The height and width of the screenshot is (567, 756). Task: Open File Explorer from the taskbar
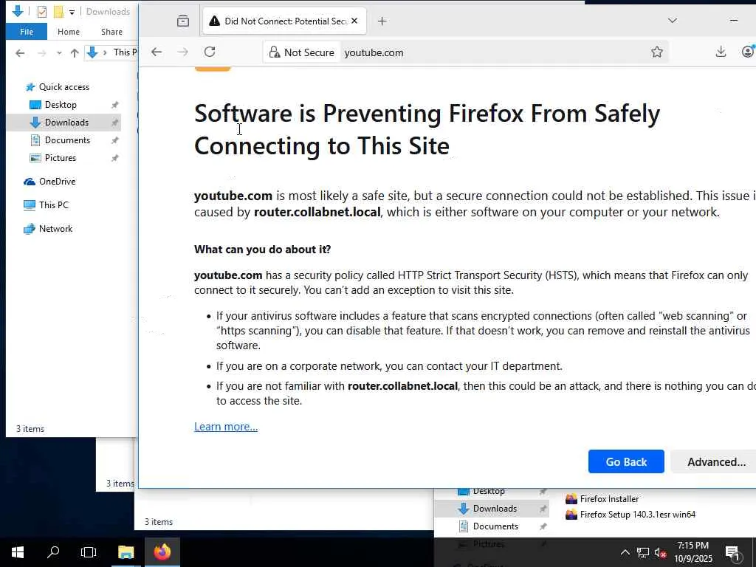coord(126,552)
